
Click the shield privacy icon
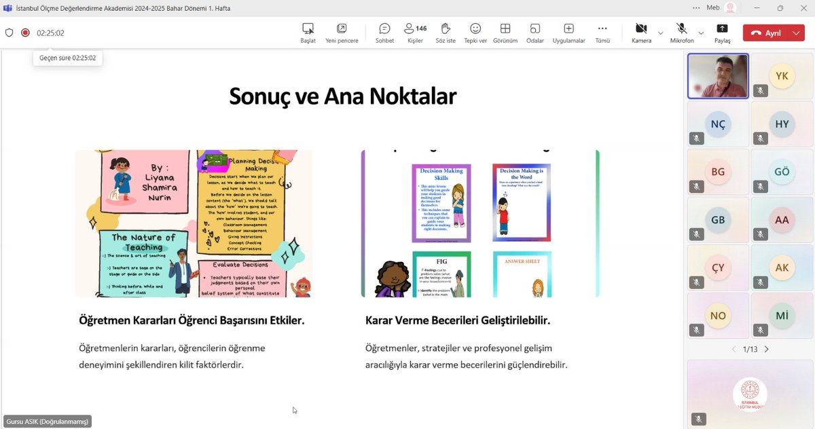tap(10, 33)
